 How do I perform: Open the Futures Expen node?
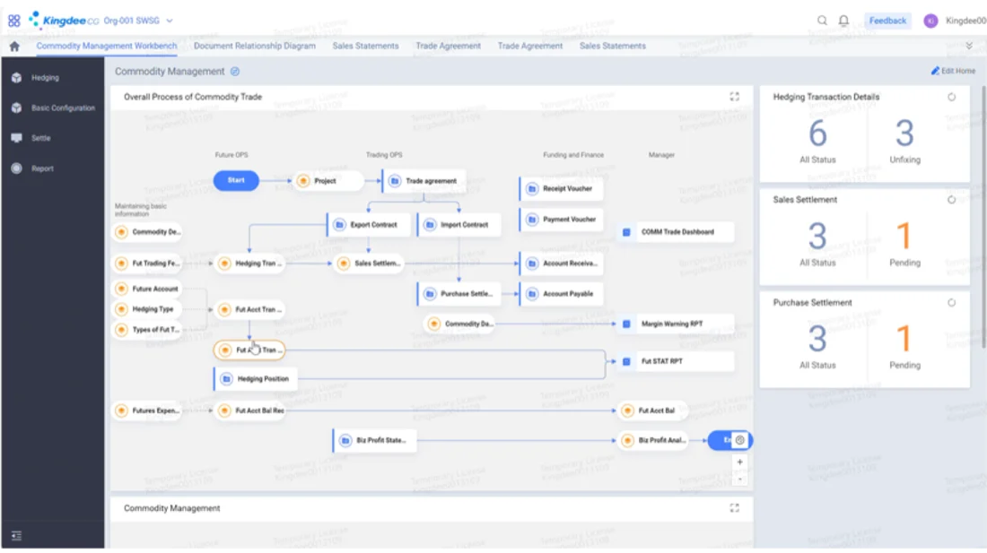click(148, 410)
